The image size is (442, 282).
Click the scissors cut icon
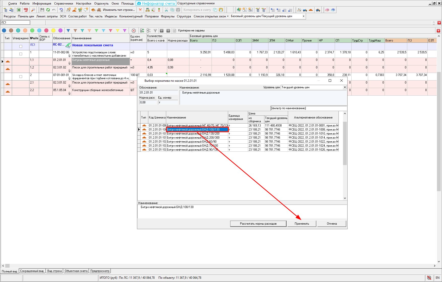(166, 10)
